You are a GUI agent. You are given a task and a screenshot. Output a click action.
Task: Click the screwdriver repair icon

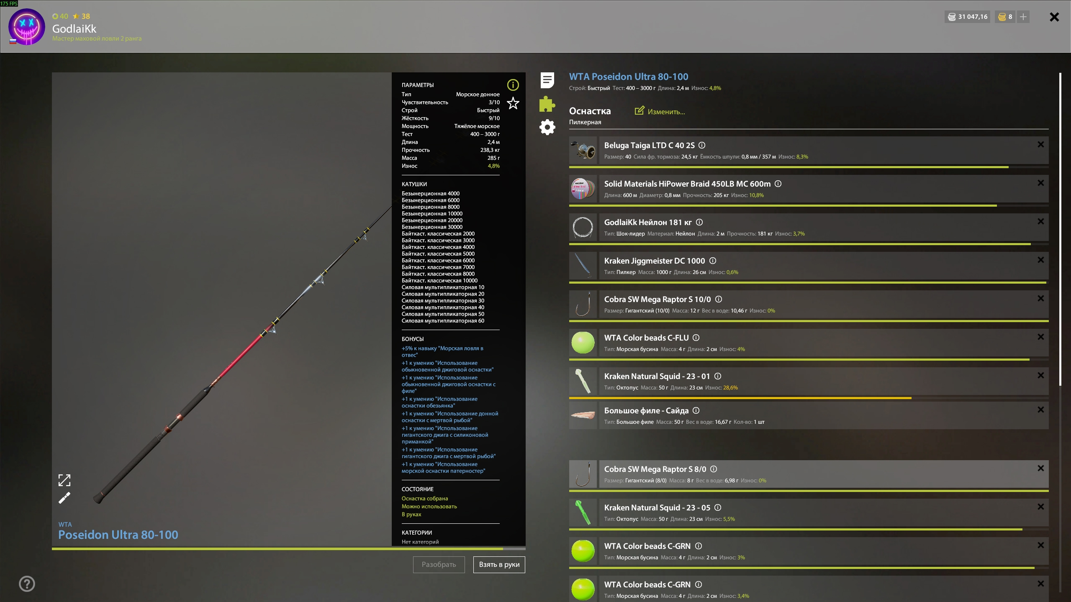tap(64, 498)
